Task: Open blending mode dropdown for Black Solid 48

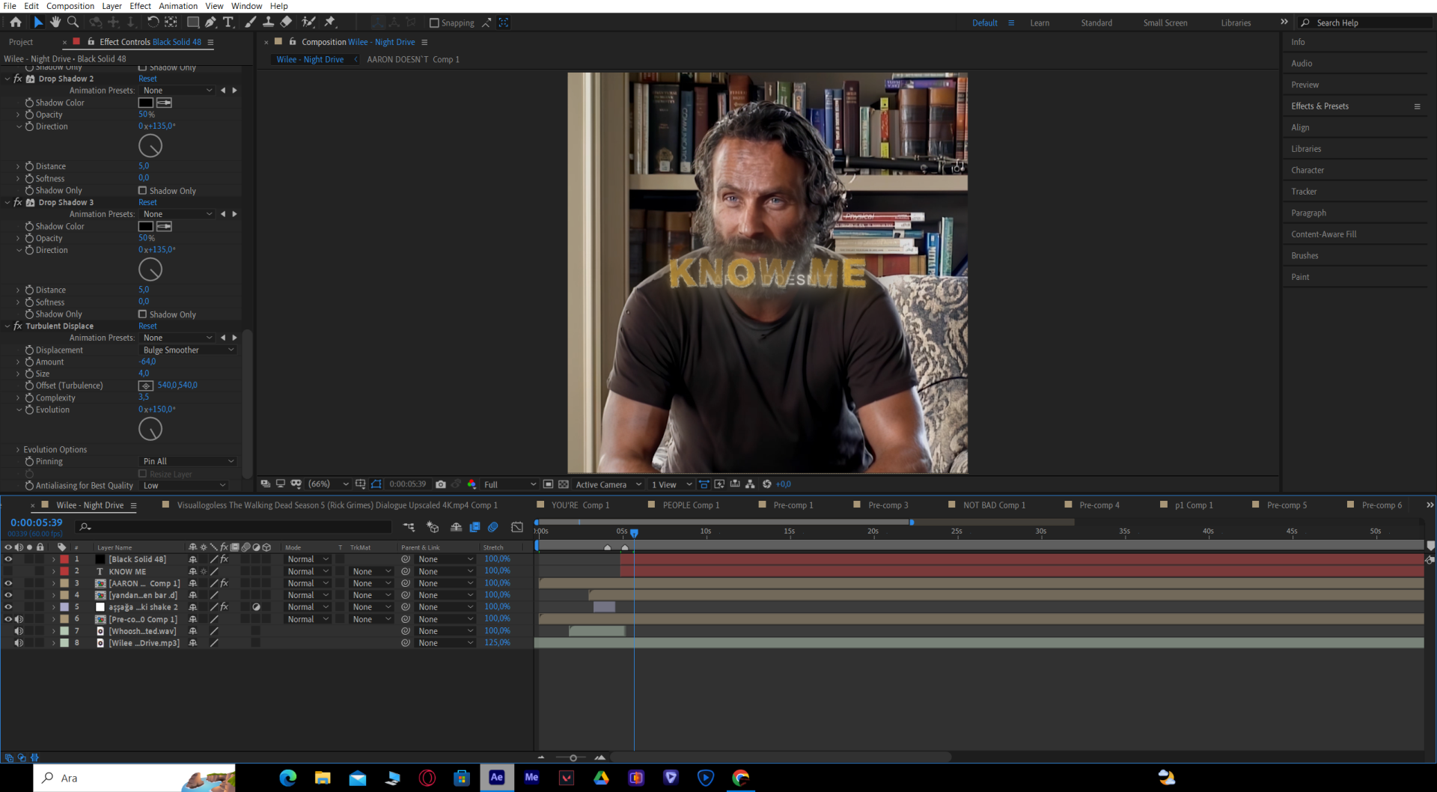Action: (308, 559)
